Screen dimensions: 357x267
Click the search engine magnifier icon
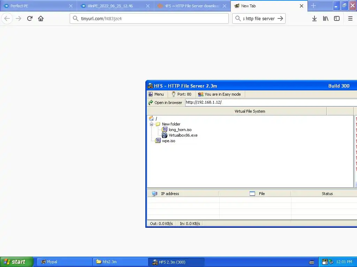click(x=238, y=18)
